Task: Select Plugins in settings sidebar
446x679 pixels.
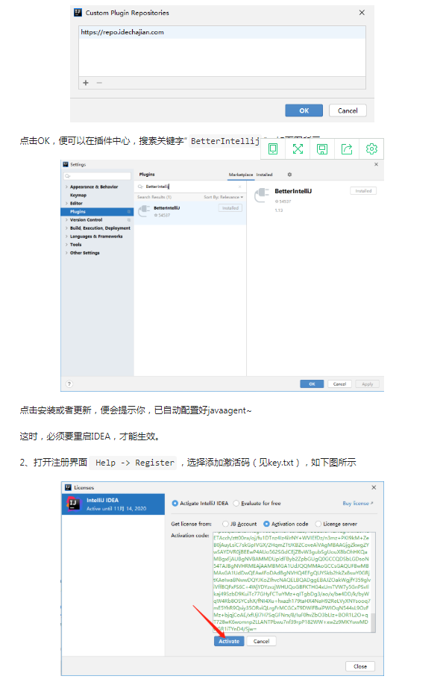Action: tap(97, 212)
